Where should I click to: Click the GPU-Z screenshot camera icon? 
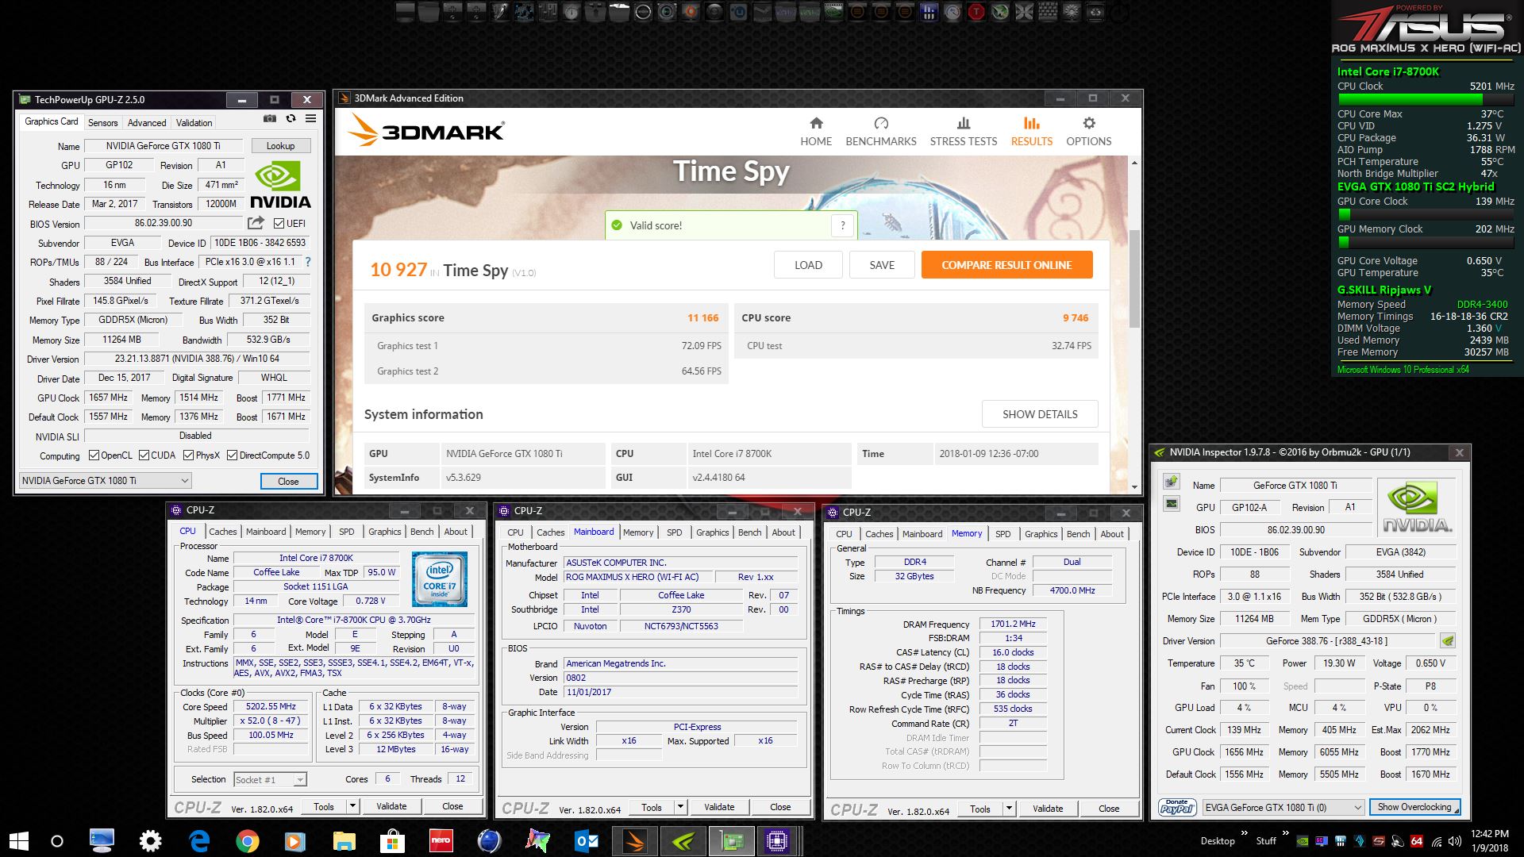pos(270,119)
